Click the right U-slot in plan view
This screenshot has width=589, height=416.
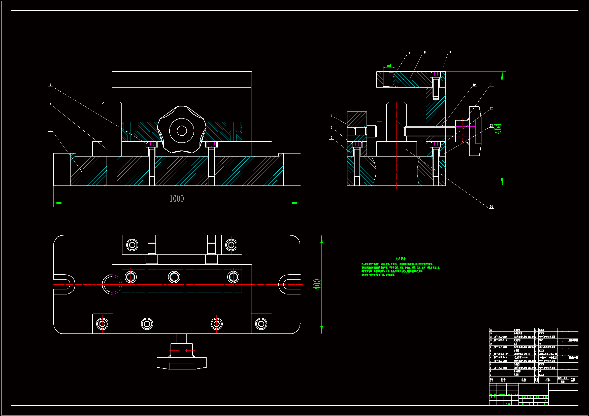click(290, 285)
